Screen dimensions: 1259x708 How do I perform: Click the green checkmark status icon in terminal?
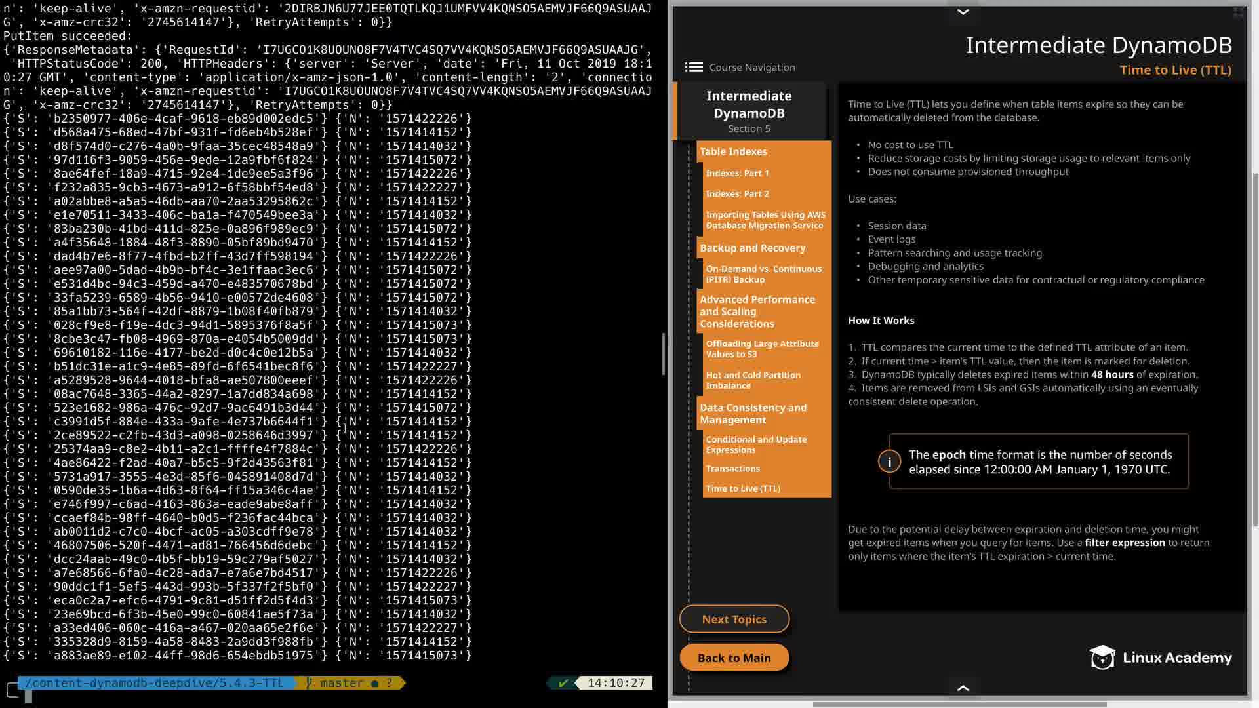click(563, 683)
